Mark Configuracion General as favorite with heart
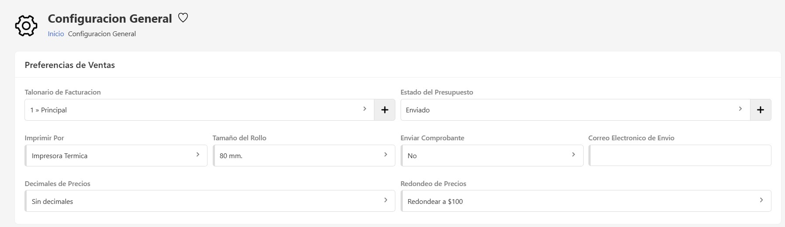785x227 pixels. (183, 18)
